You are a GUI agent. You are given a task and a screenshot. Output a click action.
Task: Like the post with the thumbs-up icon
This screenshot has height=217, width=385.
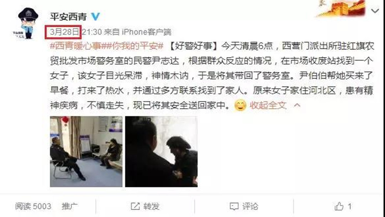339,206
